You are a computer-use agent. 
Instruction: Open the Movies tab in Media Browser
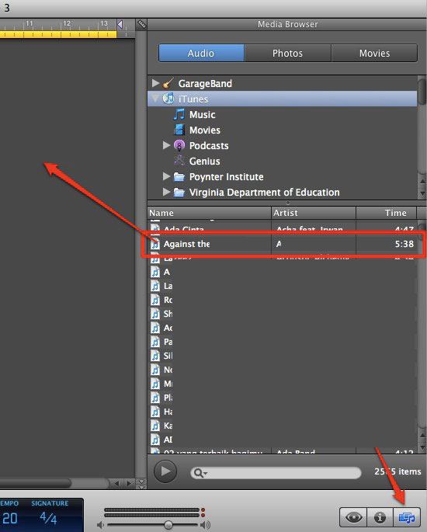point(374,53)
